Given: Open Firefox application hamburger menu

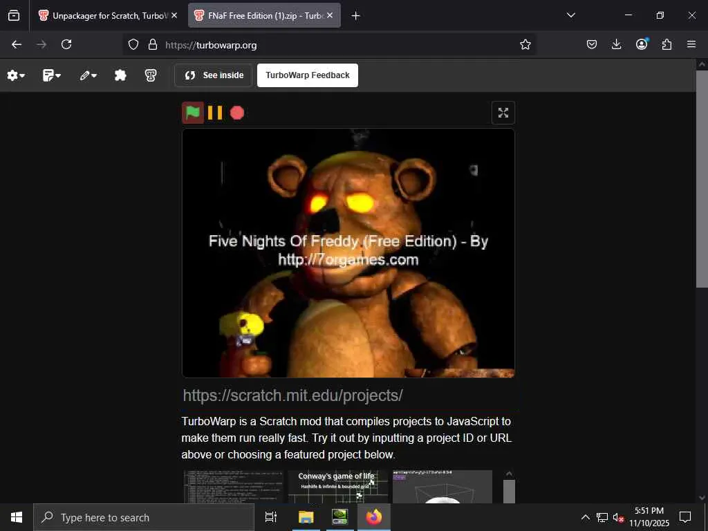Looking at the screenshot, I should (x=691, y=44).
